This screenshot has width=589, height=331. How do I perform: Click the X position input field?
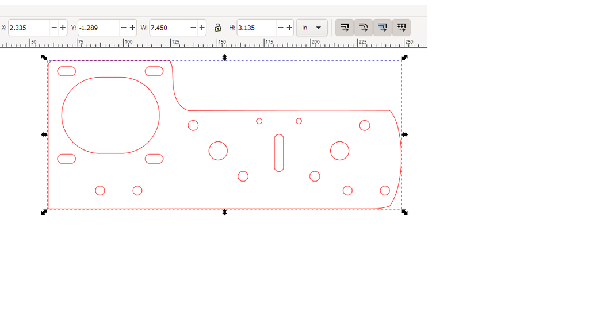pyautogui.click(x=29, y=28)
